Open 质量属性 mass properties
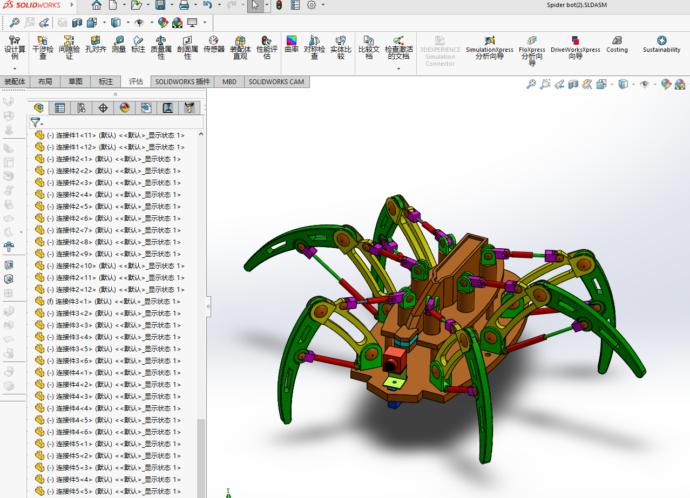 161,47
